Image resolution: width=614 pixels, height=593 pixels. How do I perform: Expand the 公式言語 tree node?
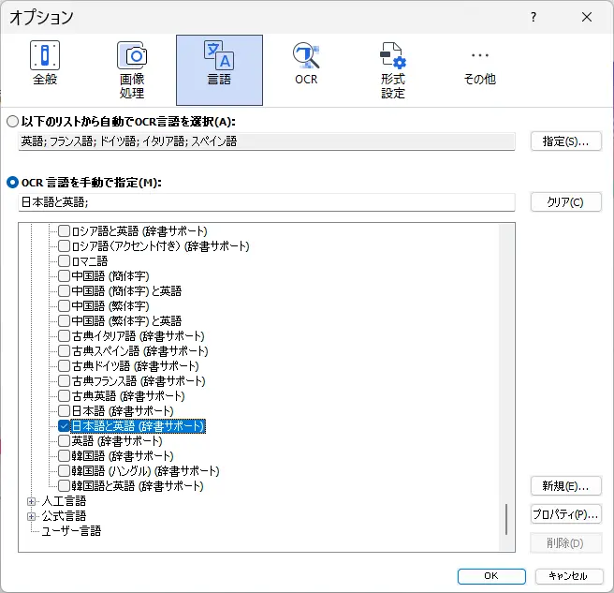[31, 516]
